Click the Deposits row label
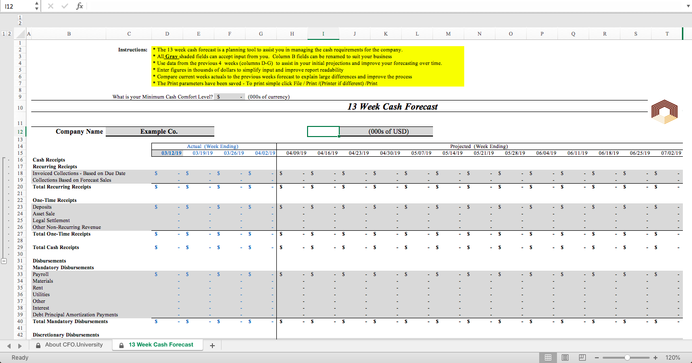 pos(42,207)
